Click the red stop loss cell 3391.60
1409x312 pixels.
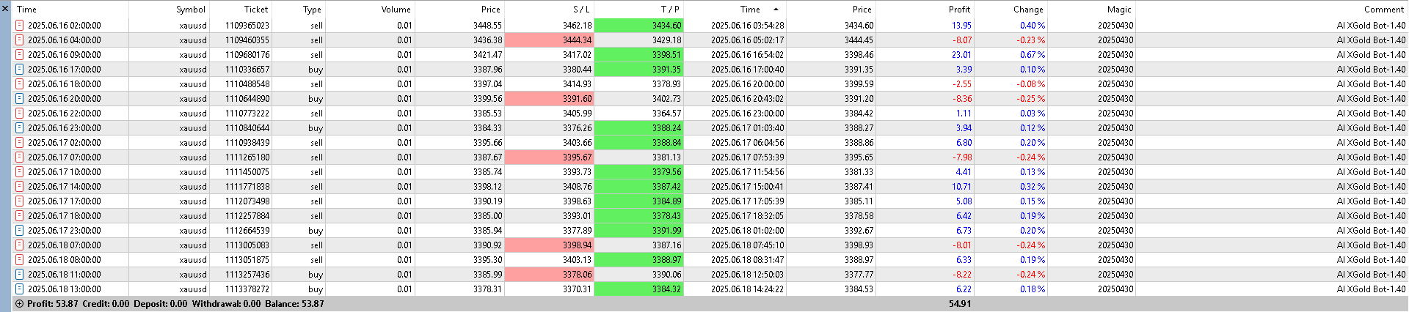[550, 98]
